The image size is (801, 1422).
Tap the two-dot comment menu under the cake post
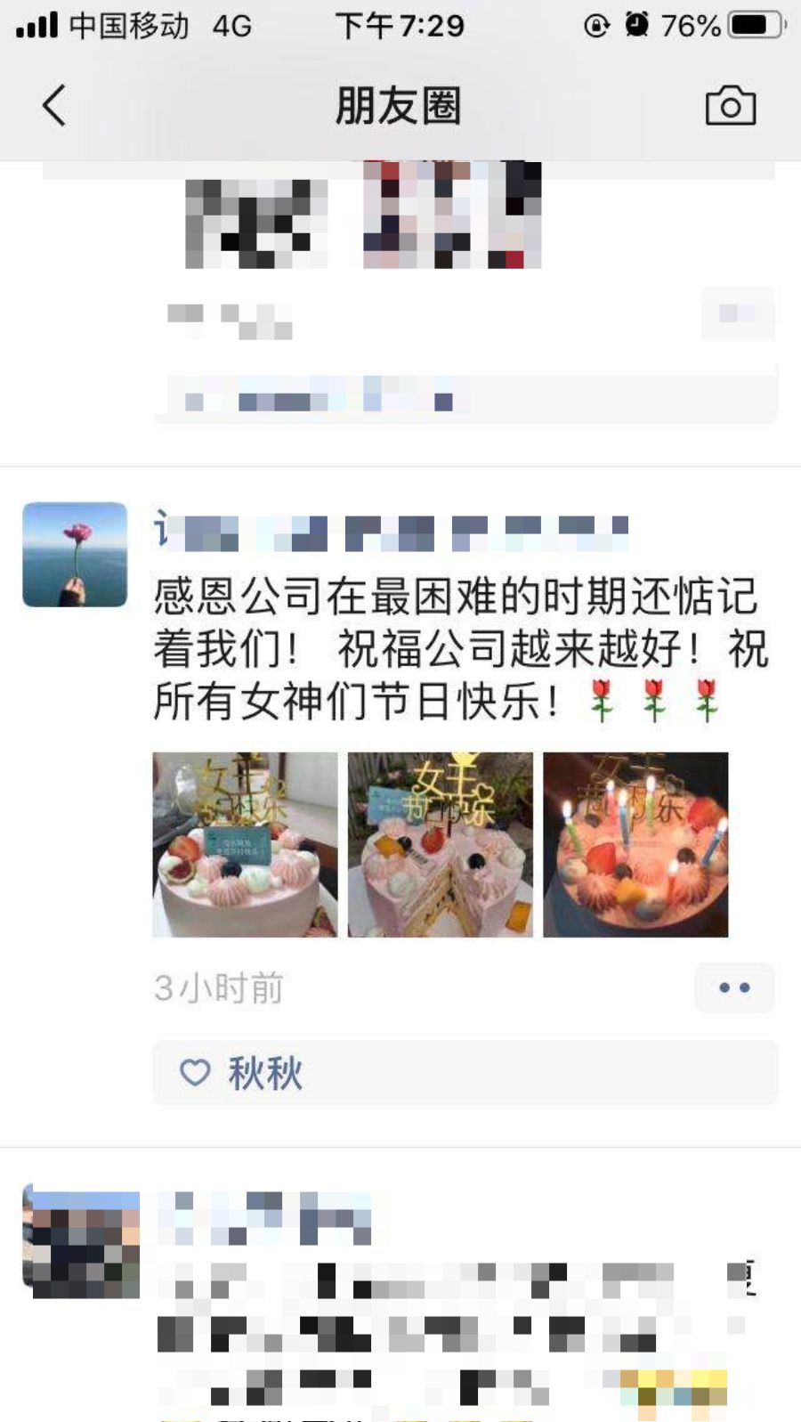734,987
